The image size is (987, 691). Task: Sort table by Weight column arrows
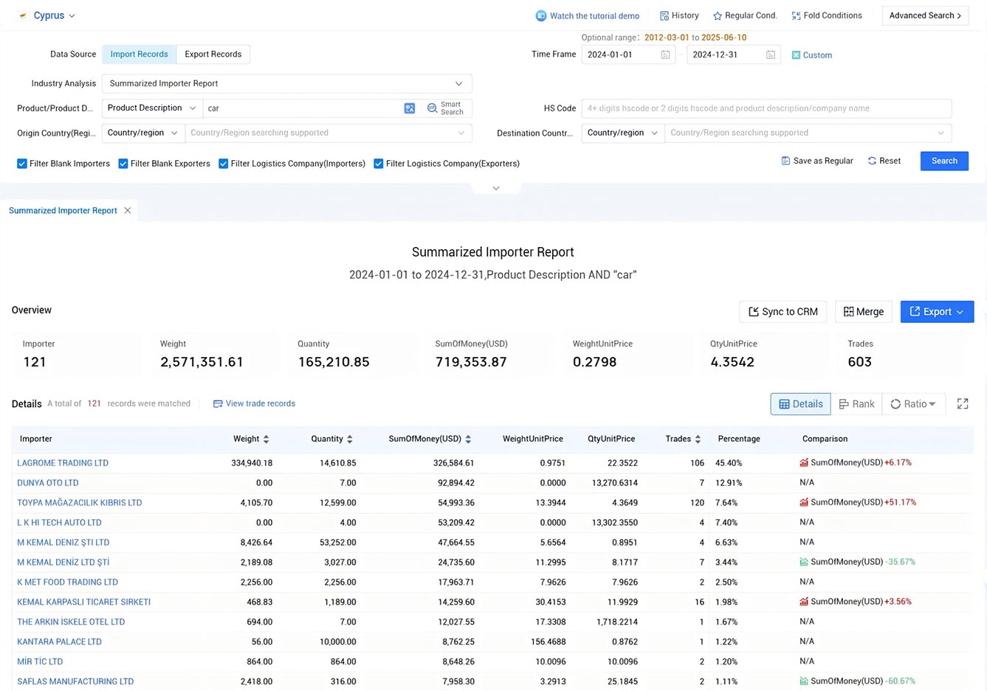click(266, 439)
